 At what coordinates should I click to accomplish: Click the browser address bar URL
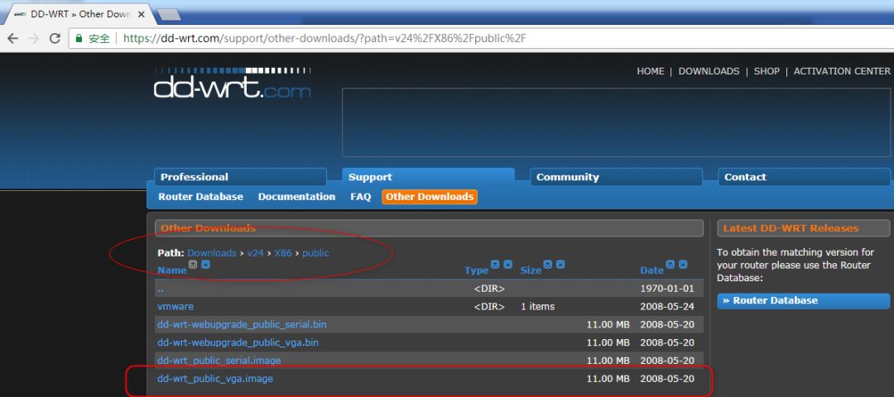pos(324,38)
